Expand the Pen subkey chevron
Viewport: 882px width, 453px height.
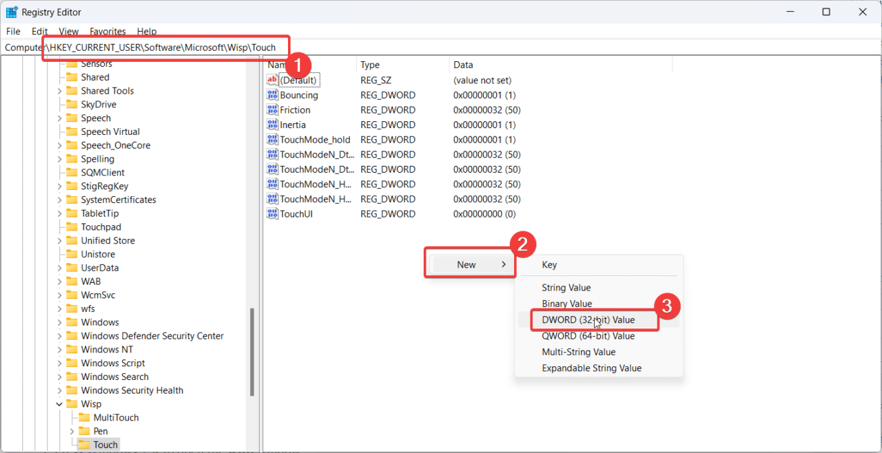click(72, 432)
